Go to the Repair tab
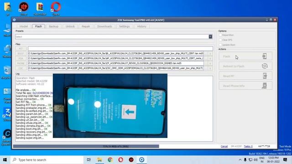The height and width of the screenshot is (164, 292). (86, 26)
